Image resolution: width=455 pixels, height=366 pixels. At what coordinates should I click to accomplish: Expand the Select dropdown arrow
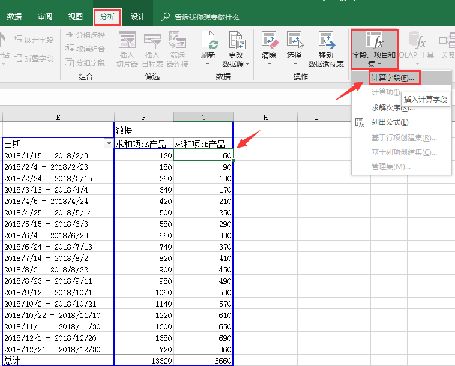point(295,64)
